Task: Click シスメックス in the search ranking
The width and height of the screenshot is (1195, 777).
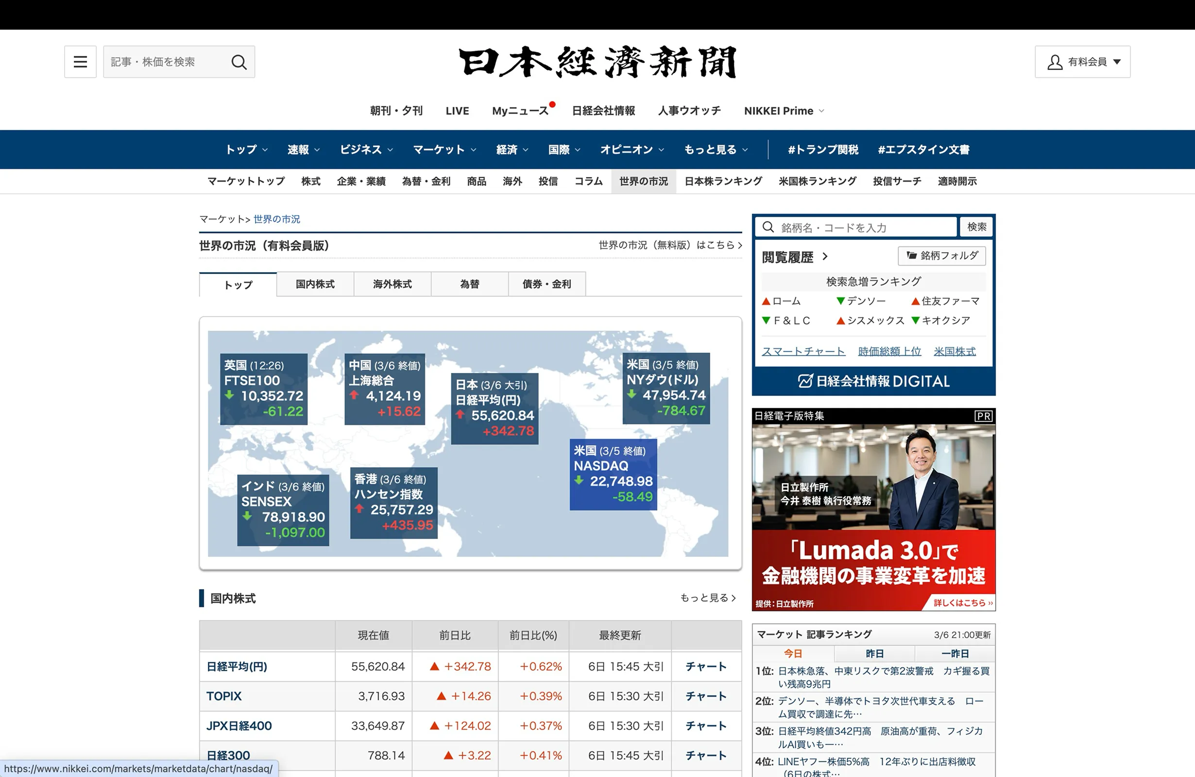Action: point(876,321)
